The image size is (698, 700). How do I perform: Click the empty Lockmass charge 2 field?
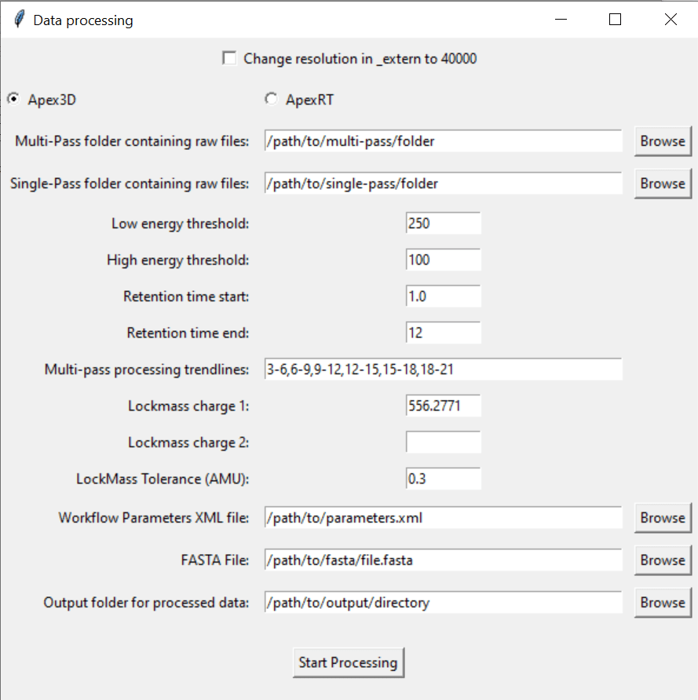pos(443,442)
